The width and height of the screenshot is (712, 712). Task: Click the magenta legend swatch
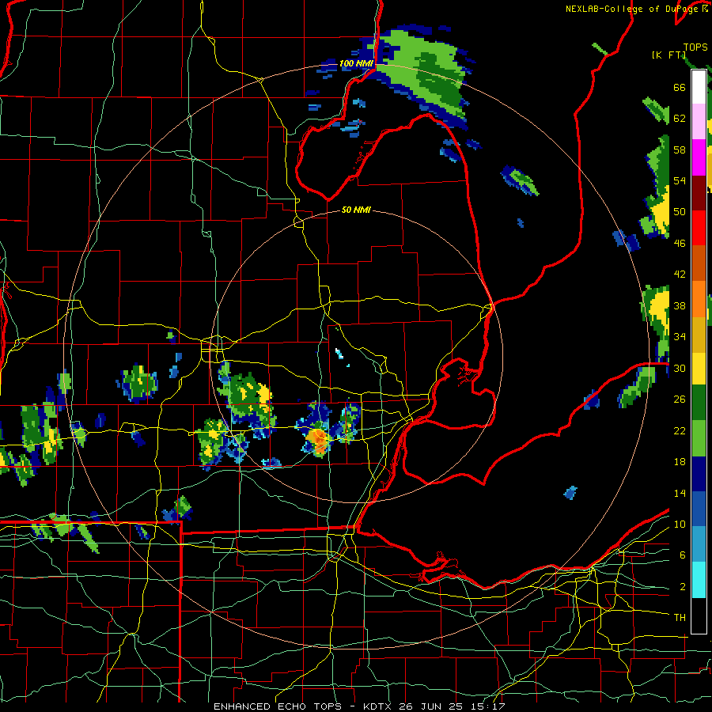699,157
